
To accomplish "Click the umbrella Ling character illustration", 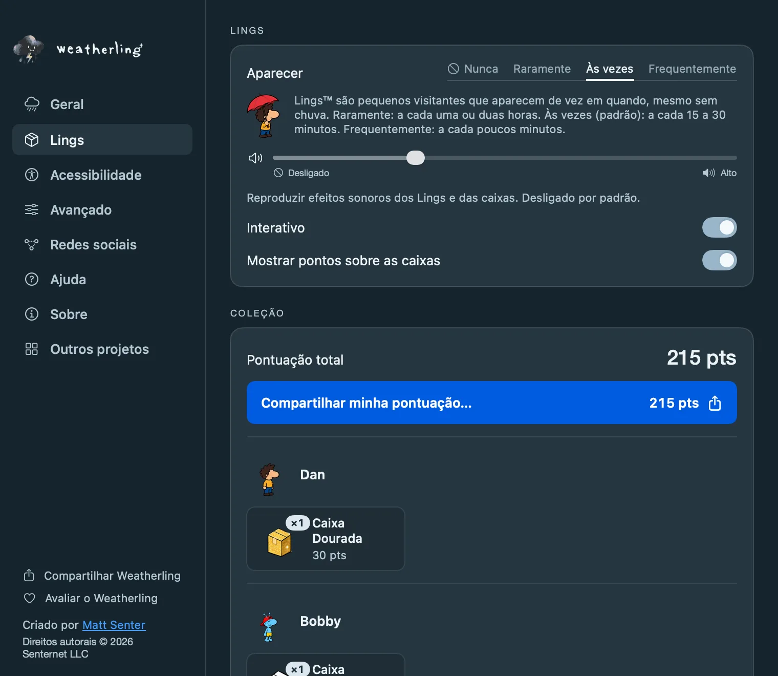I will pyautogui.click(x=264, y=116).
